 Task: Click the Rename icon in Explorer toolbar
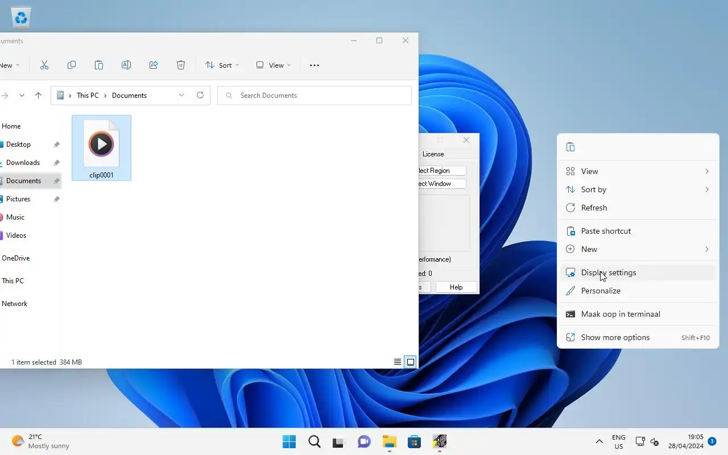(x=126, y=65)
